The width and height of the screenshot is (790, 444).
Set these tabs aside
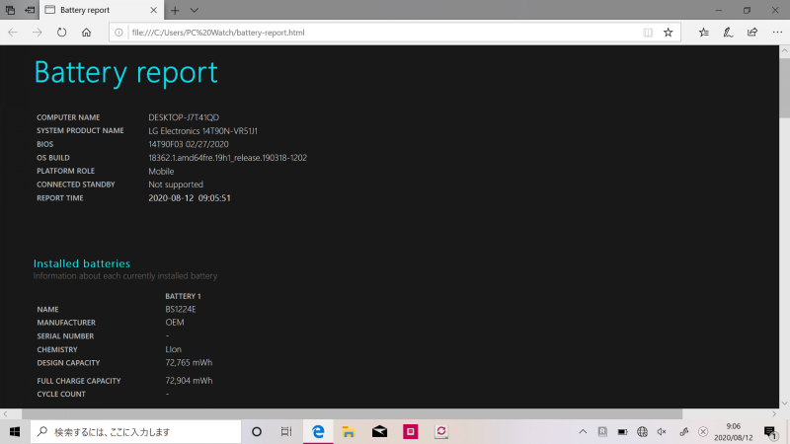click(x=30, y=10)
